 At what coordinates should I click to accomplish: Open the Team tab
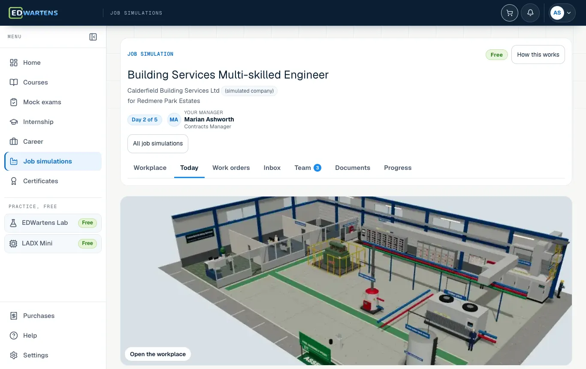(308, 168)
